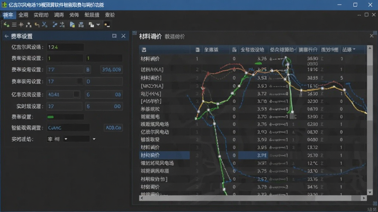
Task: Click the cell showing 2.70
Action: pos(262,117)
